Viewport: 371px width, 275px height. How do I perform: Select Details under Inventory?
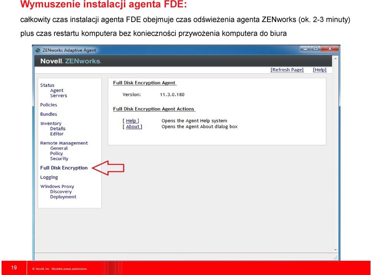(58, 129)
